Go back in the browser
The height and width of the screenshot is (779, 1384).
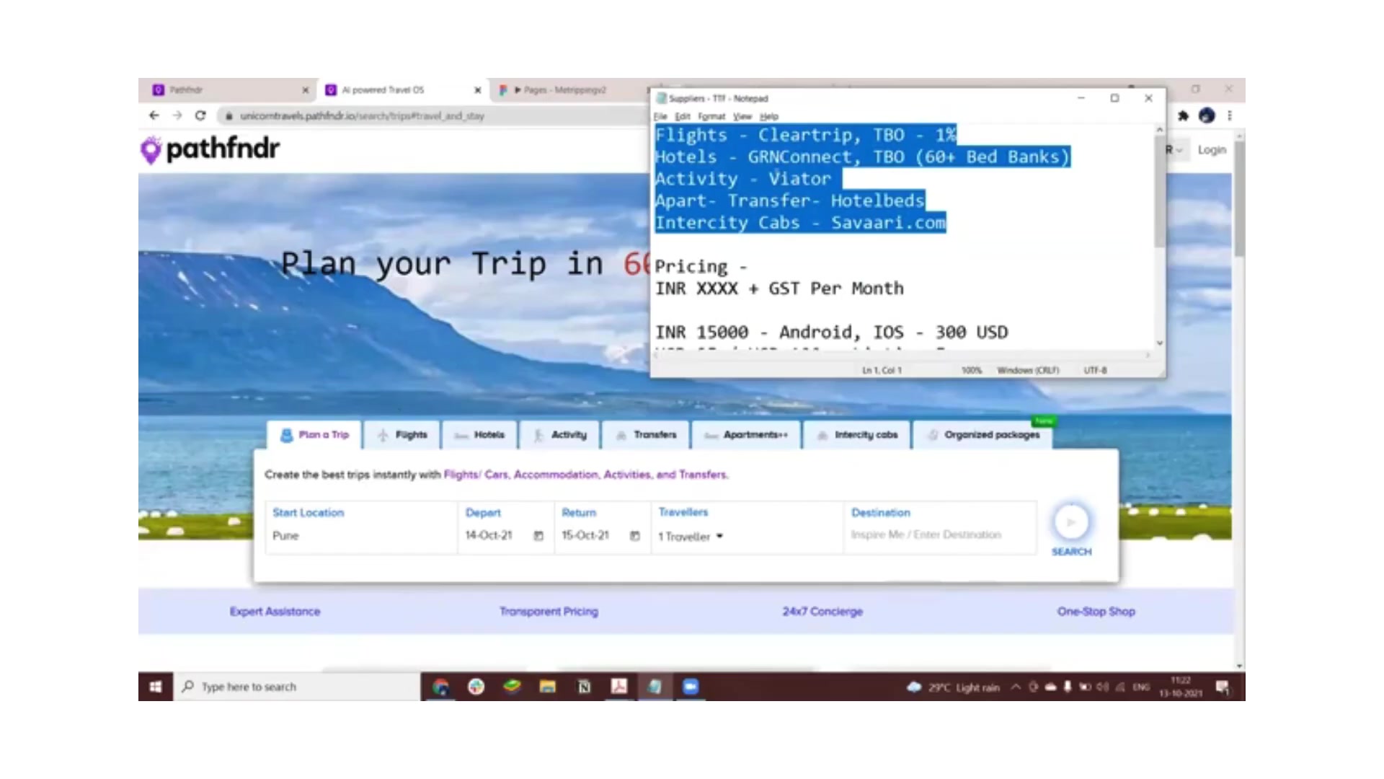coord(154,115)
